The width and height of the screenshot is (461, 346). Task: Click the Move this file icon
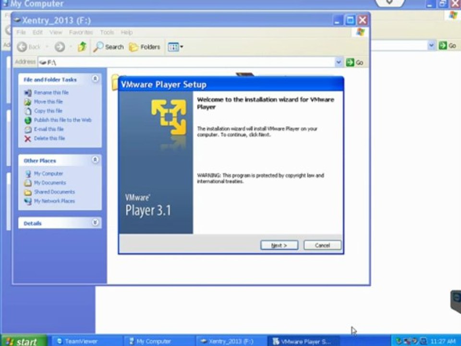click(x=28, y=102)
